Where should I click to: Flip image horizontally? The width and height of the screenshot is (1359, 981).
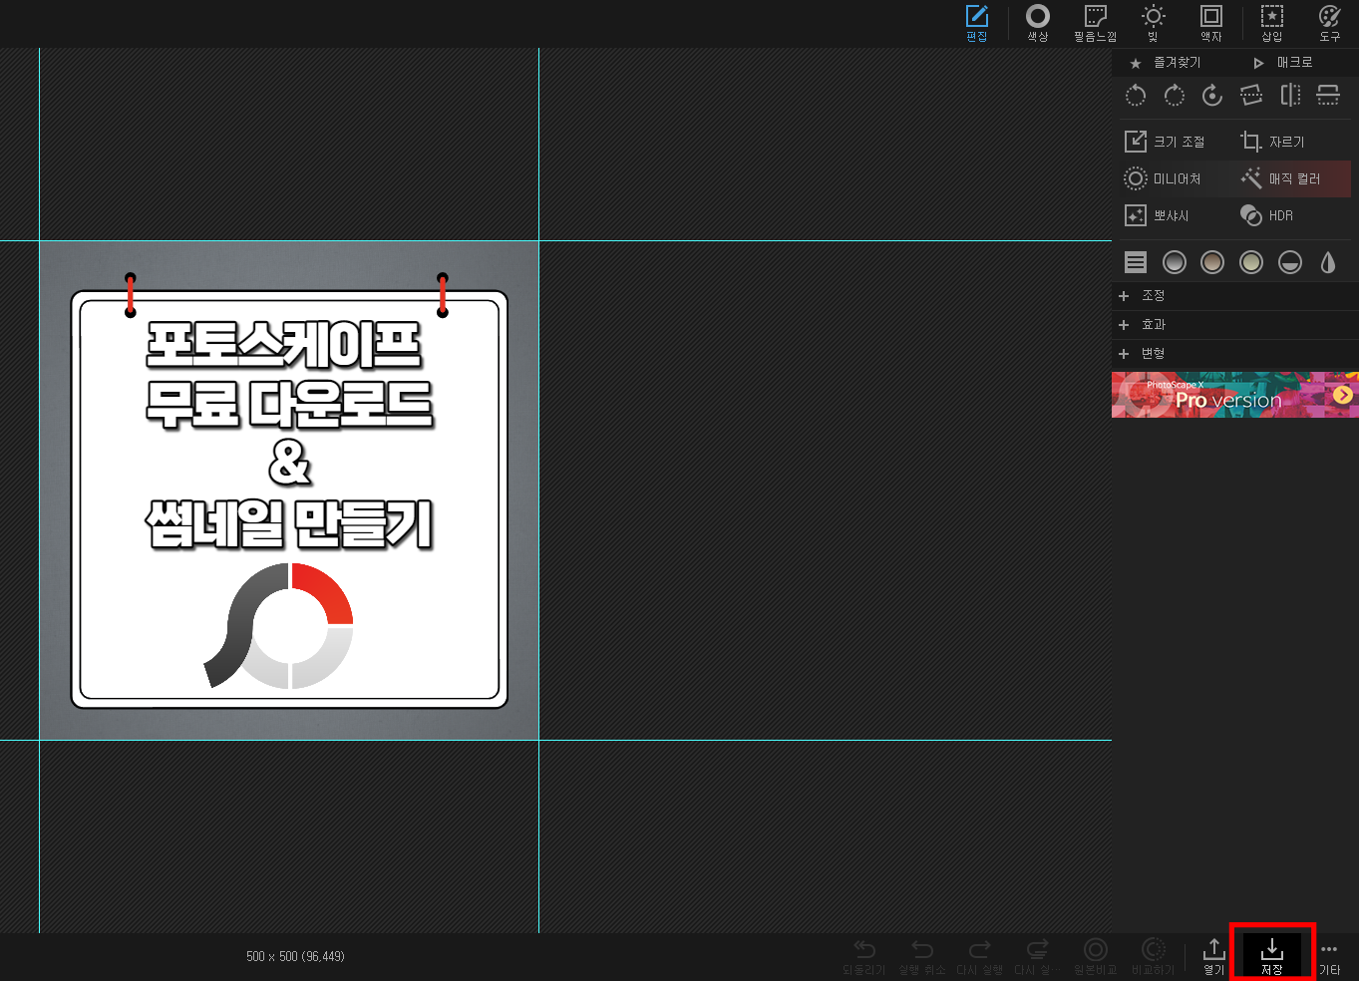pyautogui.click(x=1290, y=96)
